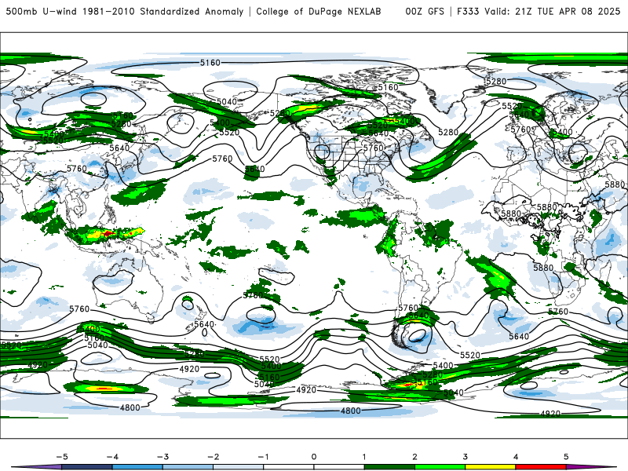Click the bright green 2 to 3 colorbar segment

(x=440, y=467)
